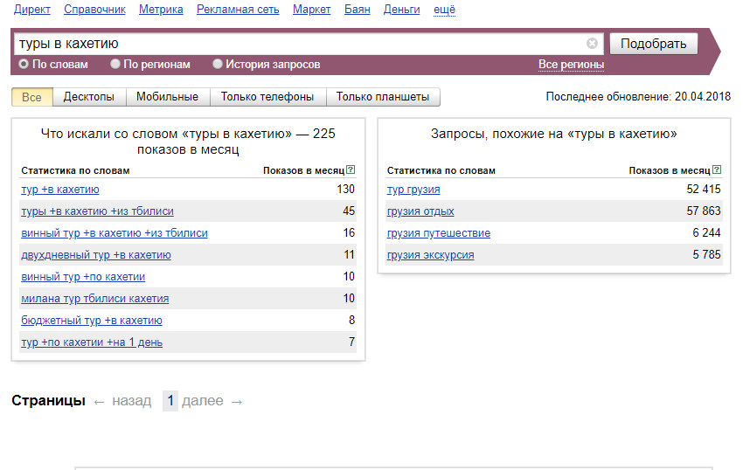Click the impressions value 52 415
Screen dimensions: 743x470
pos(703,189)
